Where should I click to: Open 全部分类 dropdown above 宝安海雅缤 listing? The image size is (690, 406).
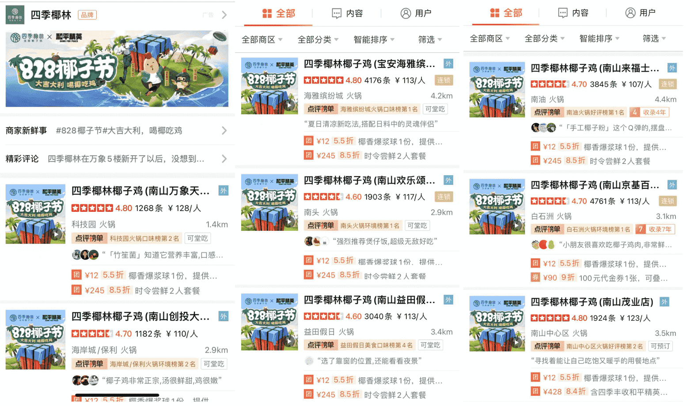pos(318,40)
